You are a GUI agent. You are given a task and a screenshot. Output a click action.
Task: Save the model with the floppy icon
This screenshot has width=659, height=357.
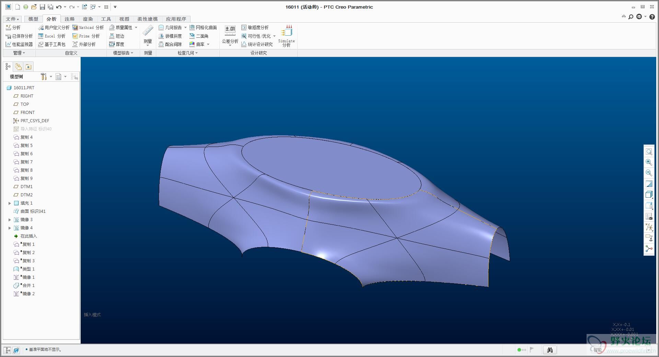(x=42, y=7)
